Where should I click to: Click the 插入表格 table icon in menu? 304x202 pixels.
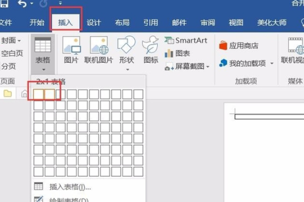39,186
